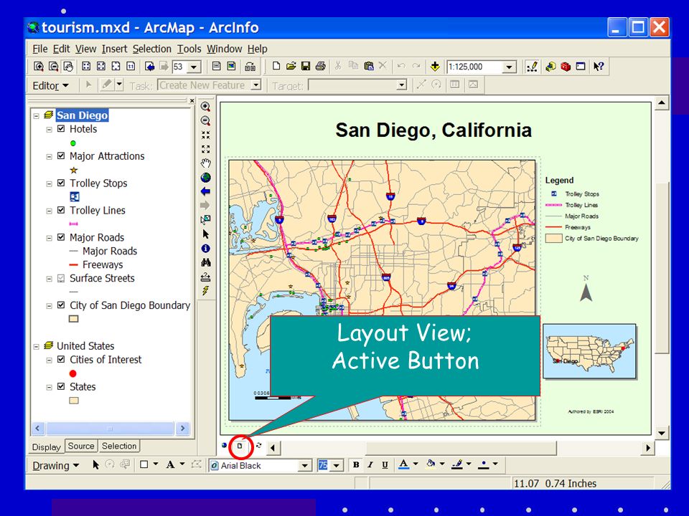Toggle Underline text formatting
The height and width of the screenshot is (516, 689).
385,465
